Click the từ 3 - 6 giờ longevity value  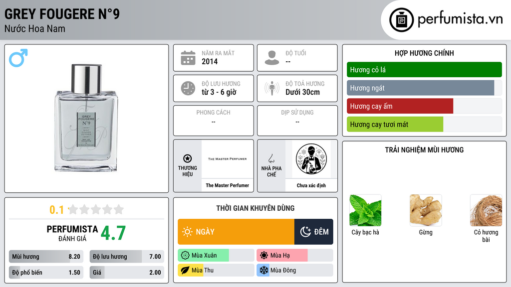219,92
